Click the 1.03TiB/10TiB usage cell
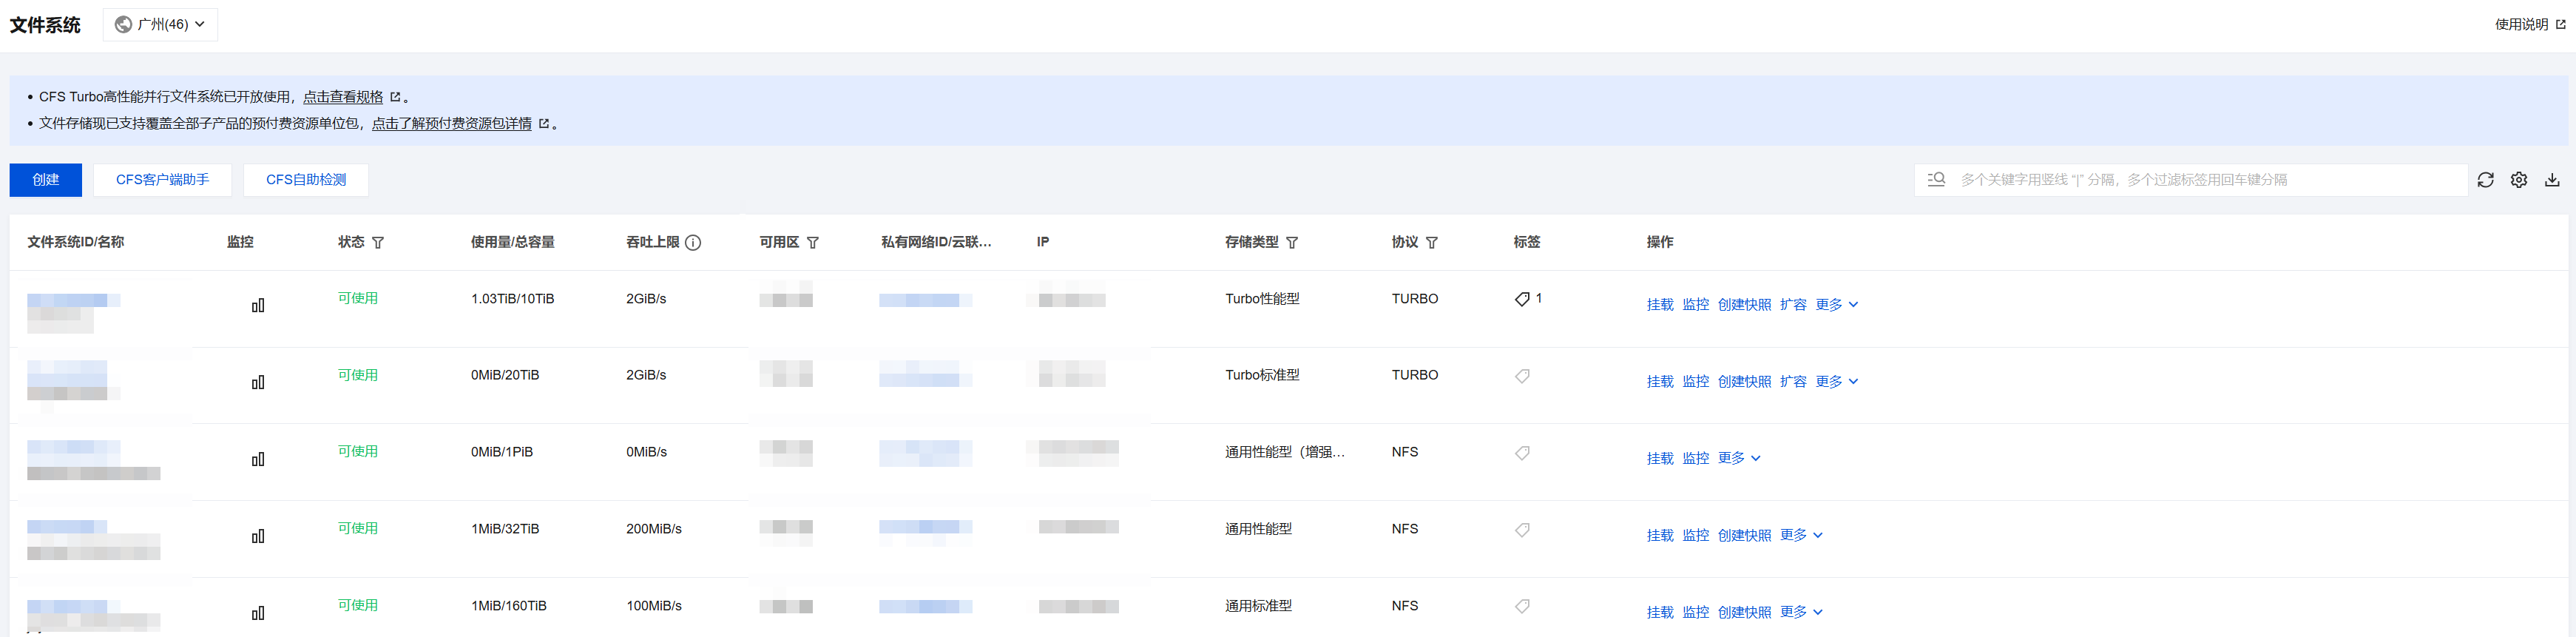2576x637 pixels. coord(512,299)
